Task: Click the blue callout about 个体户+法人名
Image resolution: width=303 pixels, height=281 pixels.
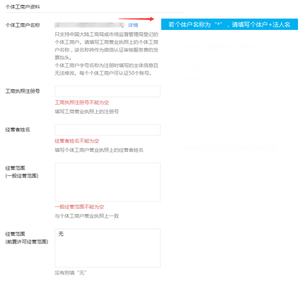Action: pos(229,24)
